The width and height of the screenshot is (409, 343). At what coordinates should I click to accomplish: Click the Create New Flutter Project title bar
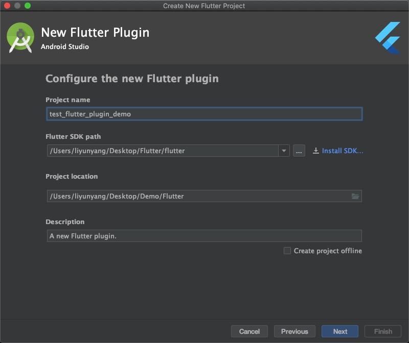click(x=204, y=6)
